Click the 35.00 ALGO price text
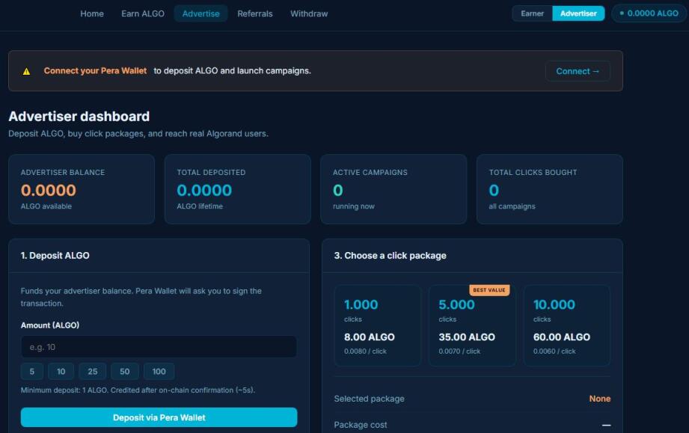Screen dimensions: 689x433 point(467,337)
